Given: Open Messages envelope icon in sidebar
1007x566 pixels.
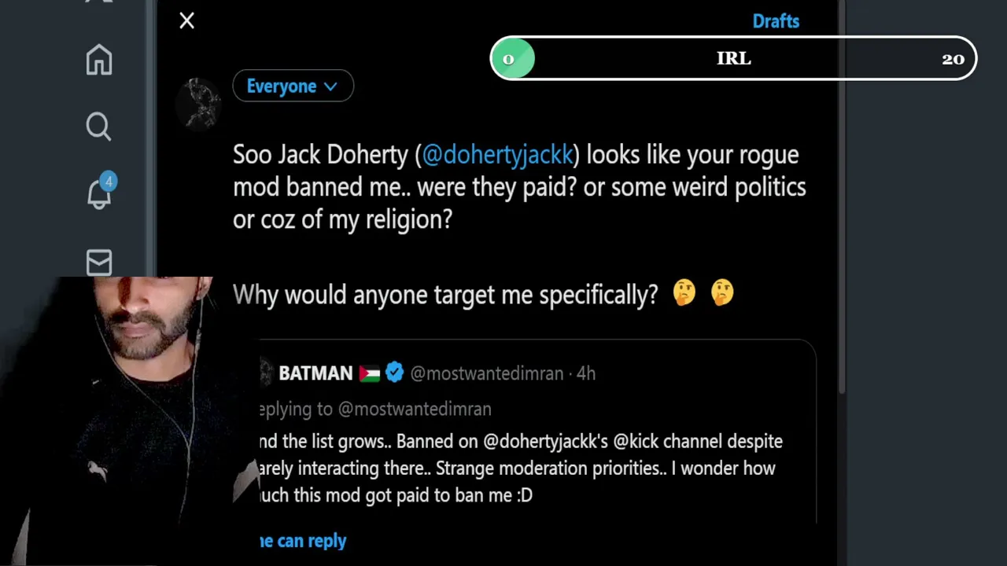Looking at the screenshot, I should coord(99,263).
